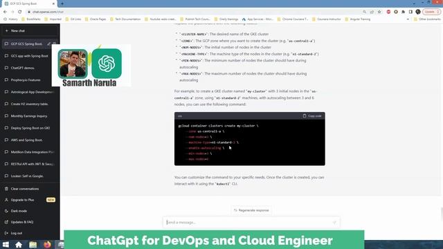443x249 pixels.
Task: Open Monthly Earnings Inquiry conversation
Action: tap(30, 116)
